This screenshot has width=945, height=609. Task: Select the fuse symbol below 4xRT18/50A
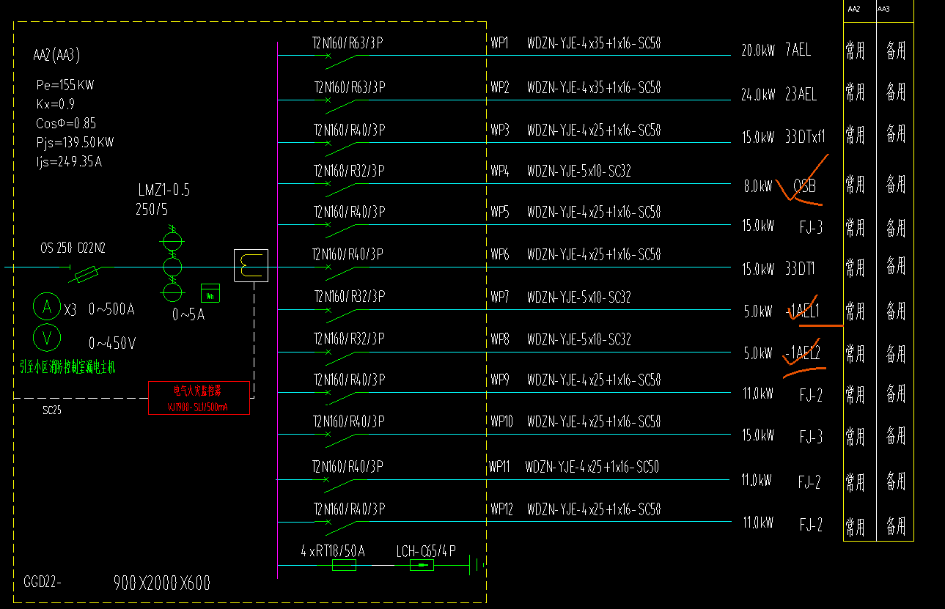pos(344,565)
